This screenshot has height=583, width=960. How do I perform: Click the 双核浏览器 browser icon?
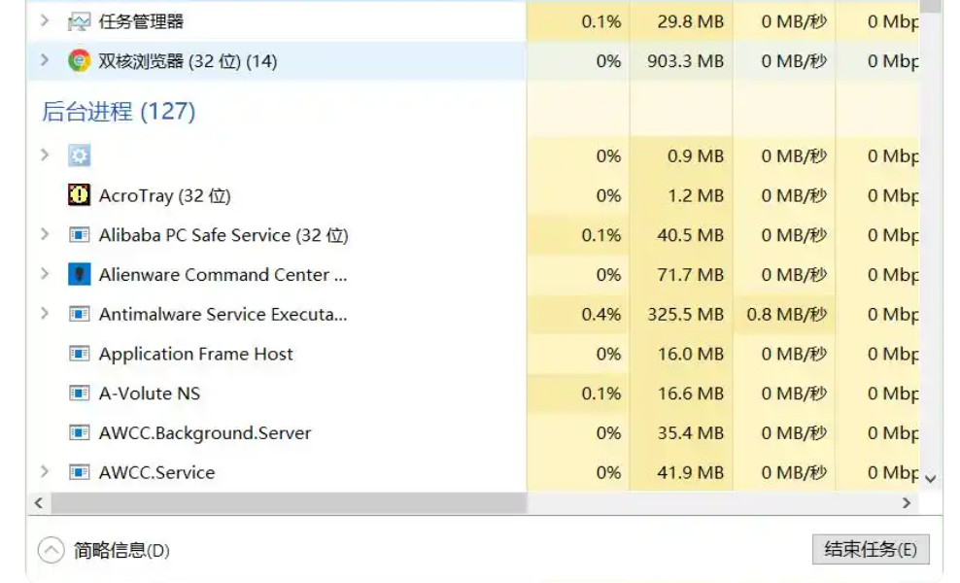[80, 61]
